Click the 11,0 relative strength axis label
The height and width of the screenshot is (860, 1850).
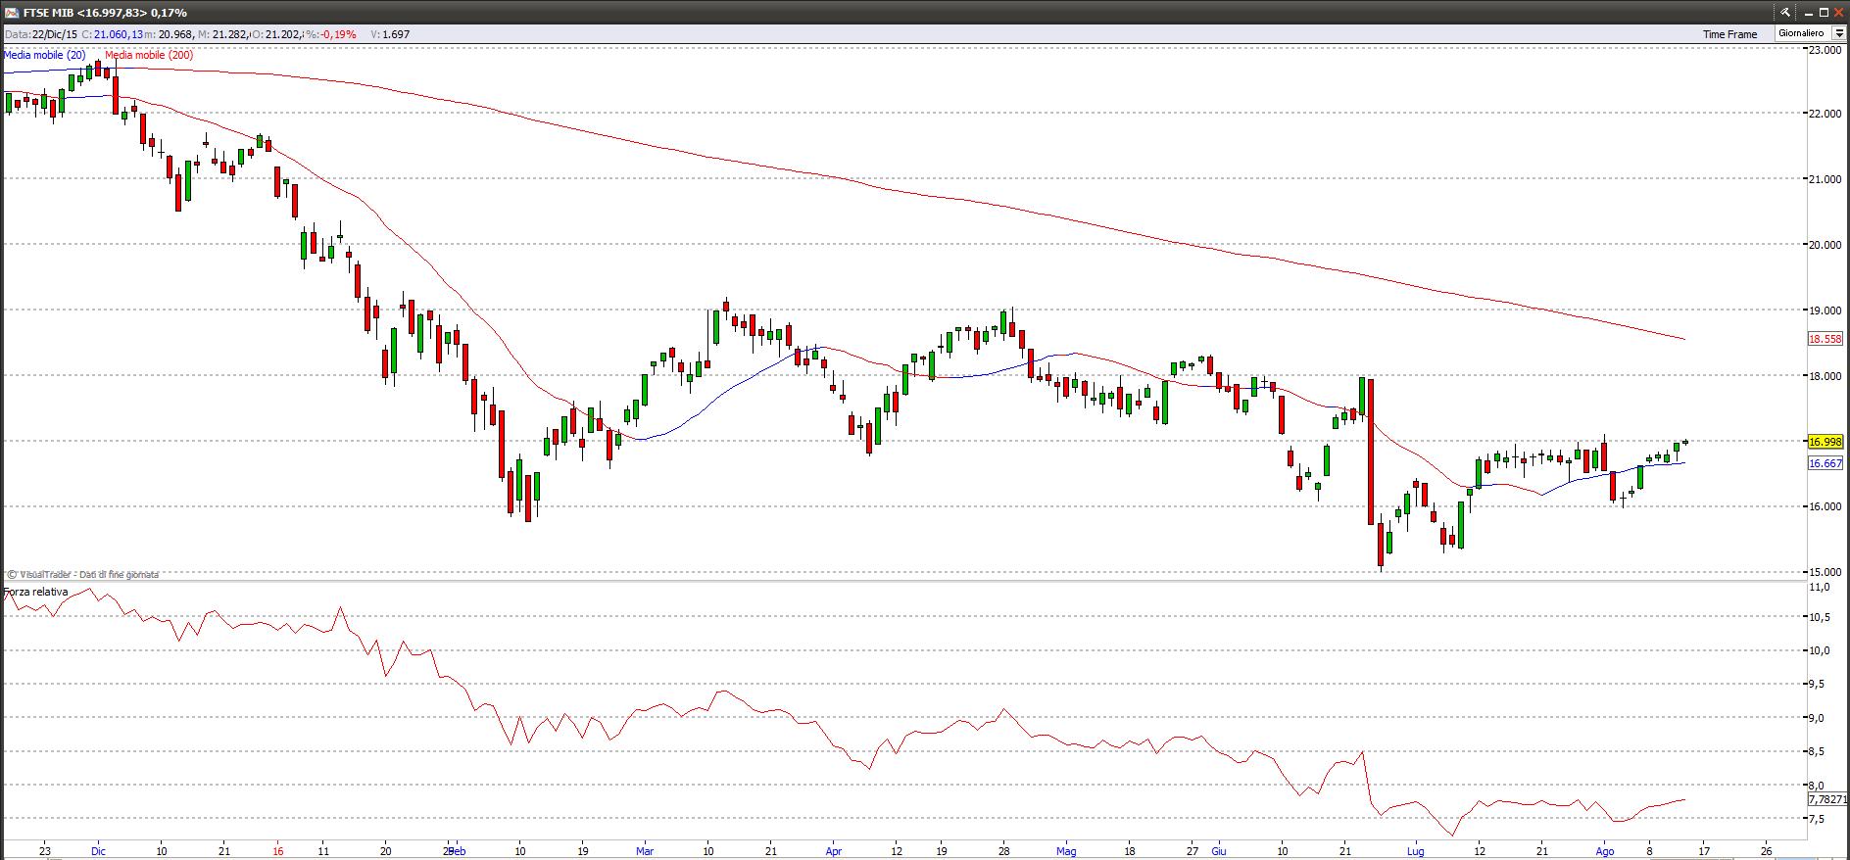pos(1820,587)
